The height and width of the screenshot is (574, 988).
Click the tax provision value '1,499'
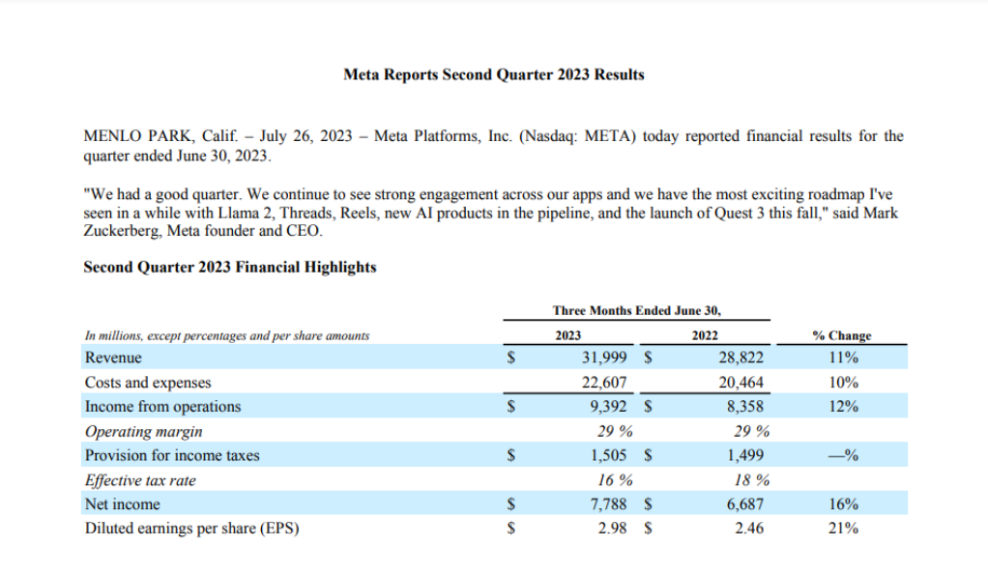(745, 455)
